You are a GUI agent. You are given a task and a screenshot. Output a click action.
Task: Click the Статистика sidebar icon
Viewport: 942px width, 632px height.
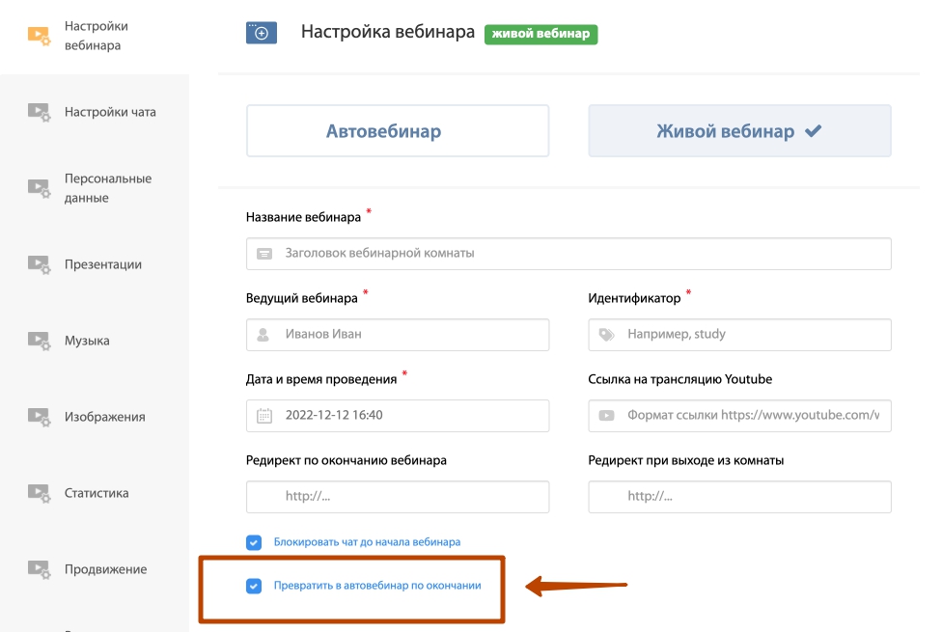tap(39, 493)
